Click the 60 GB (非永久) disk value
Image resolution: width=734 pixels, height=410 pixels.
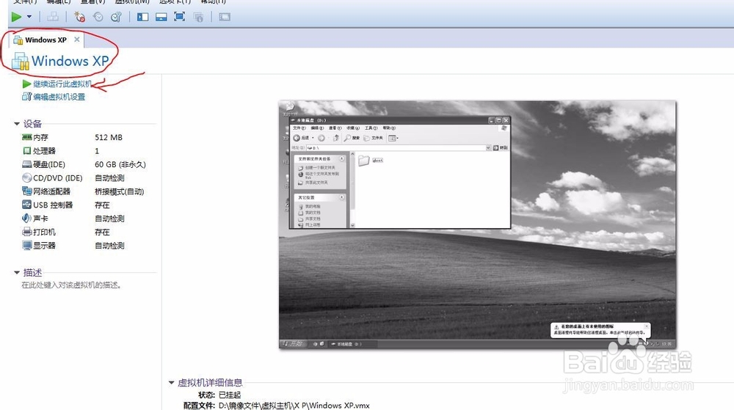coord(120,164)
